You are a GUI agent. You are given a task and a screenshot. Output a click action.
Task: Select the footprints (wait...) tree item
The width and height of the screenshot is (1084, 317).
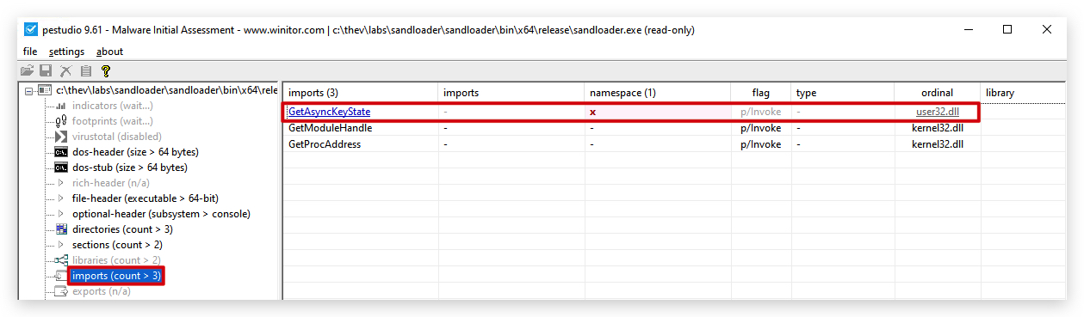[x=112, y=121]
